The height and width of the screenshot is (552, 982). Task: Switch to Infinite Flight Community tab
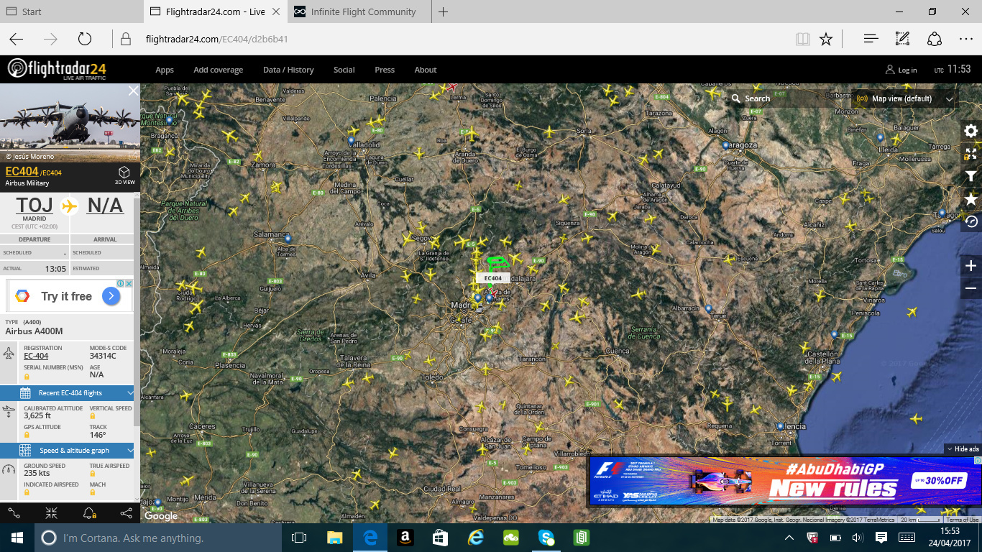[x=359, y=11]
